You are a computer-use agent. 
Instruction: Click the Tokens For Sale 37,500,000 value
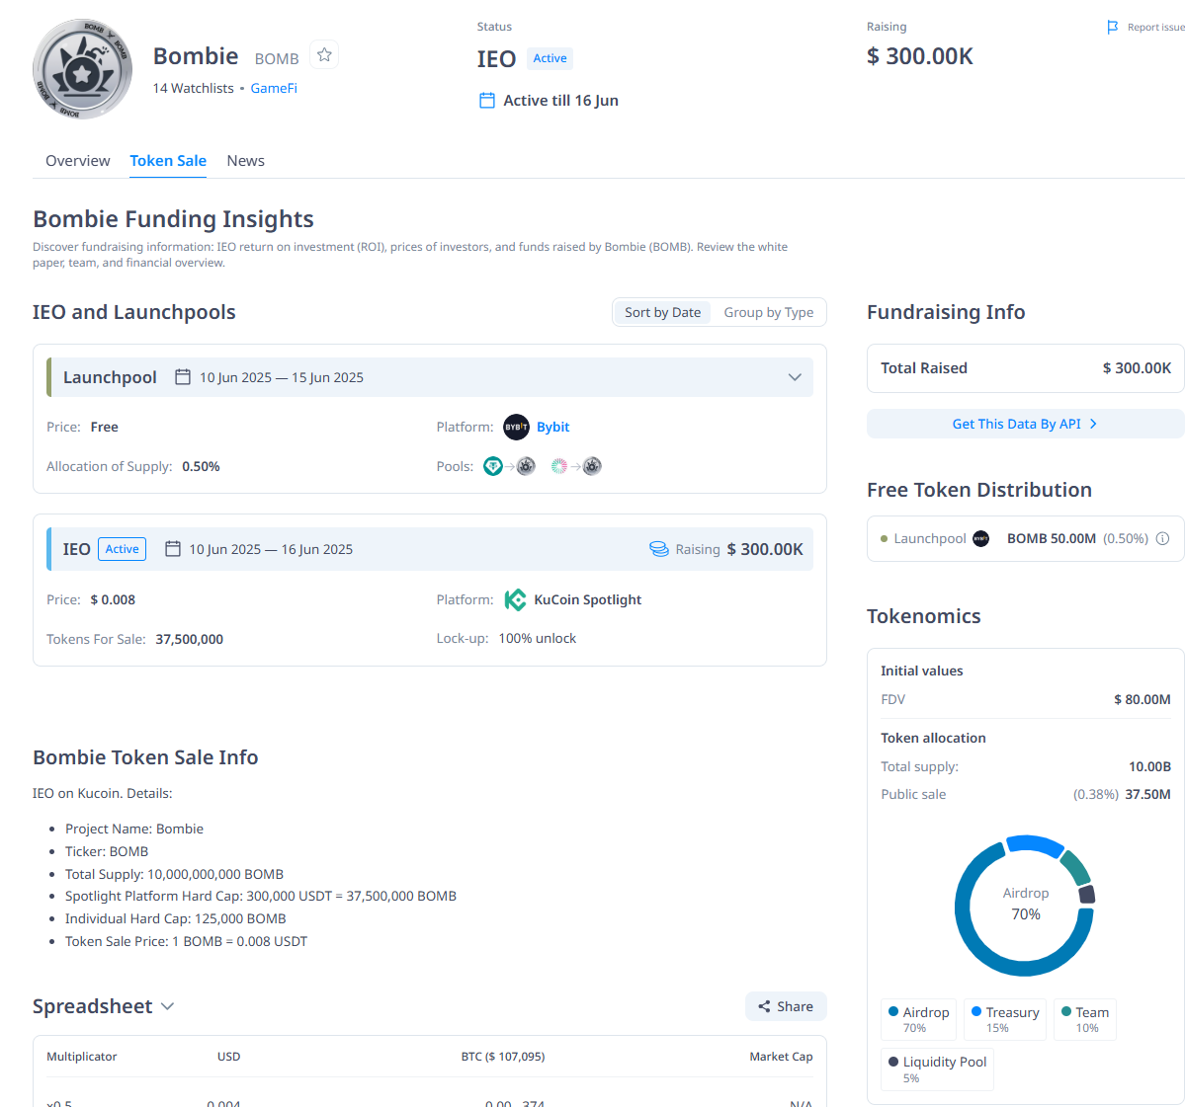click(190, 639)
